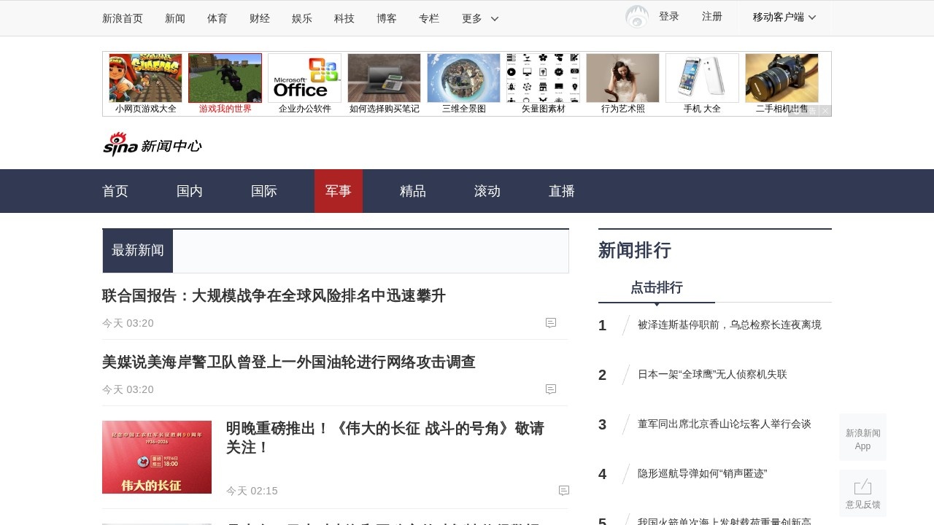Click the user avatar icon beside 登录
Screen dimensions: 934x525
[637, 17]
